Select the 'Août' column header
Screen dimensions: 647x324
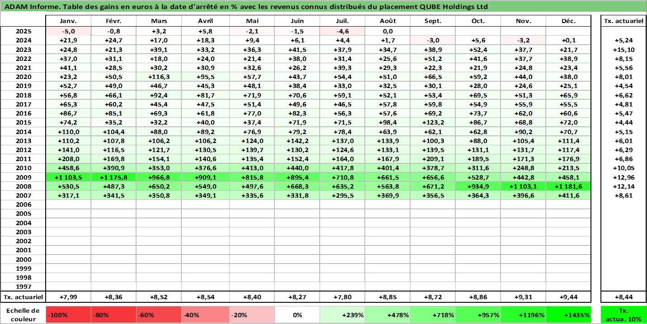(x=387, y=21)
